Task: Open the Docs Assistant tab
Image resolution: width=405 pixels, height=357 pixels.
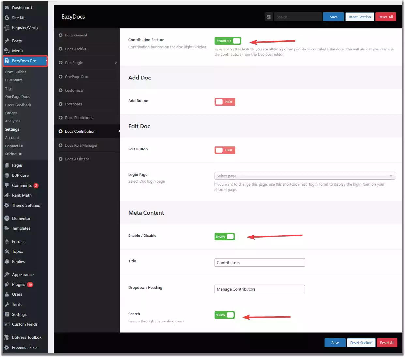Action: (x=87, y=159)
